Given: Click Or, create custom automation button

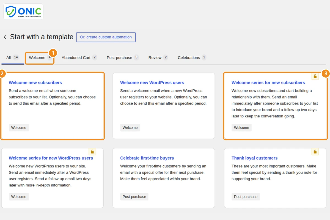Looking at the screenshot, I should pos(106,37).
